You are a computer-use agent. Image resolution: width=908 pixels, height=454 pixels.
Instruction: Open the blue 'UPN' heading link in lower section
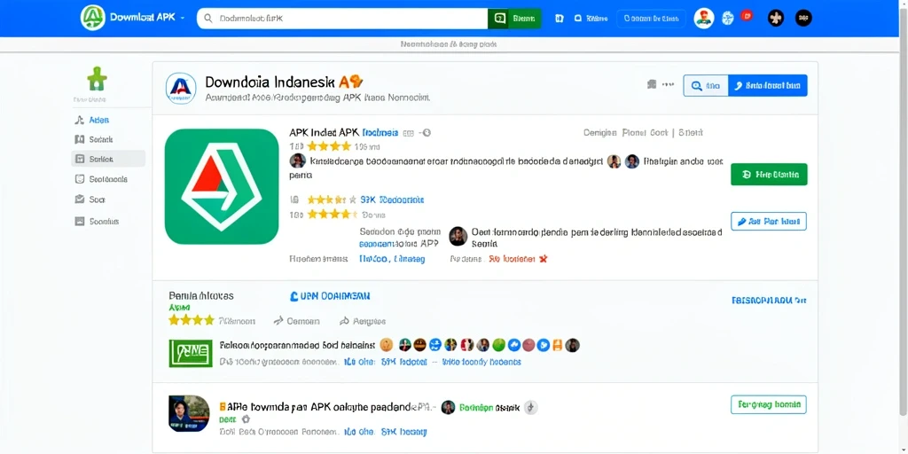click(x=330, y=296)
